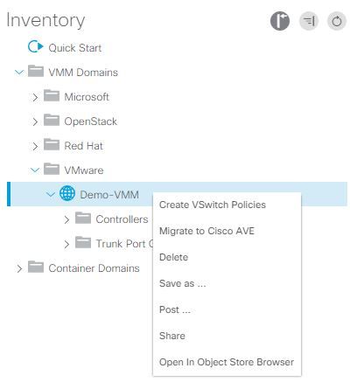Collapse the VMM Domains tree node
This screenshot has width=350, height=389.
19,72
